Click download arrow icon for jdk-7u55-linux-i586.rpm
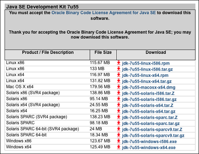The image size is (199, 154). pos(119,63)
